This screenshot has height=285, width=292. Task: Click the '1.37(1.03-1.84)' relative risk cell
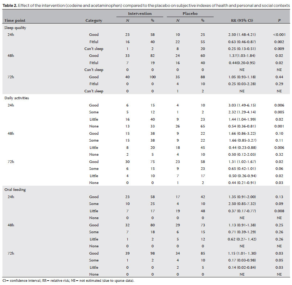(239, 56)
